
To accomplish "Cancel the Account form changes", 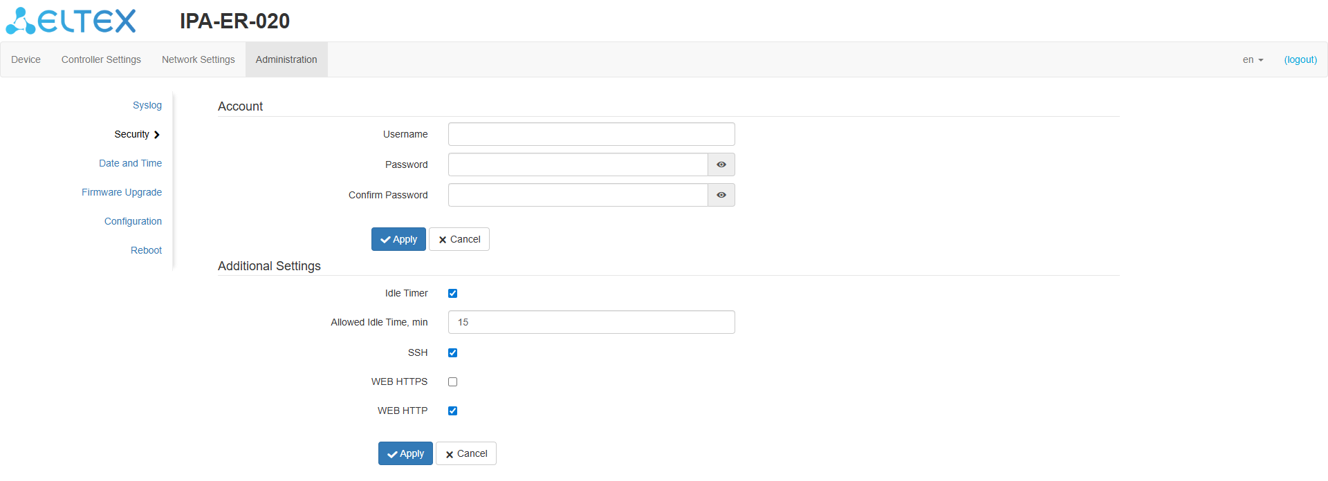I will 459,239.
